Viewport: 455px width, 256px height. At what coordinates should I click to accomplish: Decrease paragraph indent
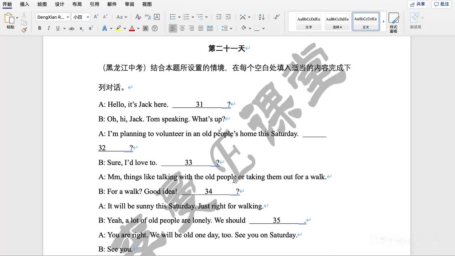tap(219, 17)
